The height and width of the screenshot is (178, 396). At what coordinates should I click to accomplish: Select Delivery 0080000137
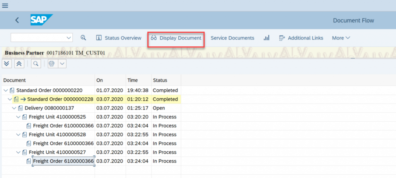pyautogui.click(x=49, y=108)
